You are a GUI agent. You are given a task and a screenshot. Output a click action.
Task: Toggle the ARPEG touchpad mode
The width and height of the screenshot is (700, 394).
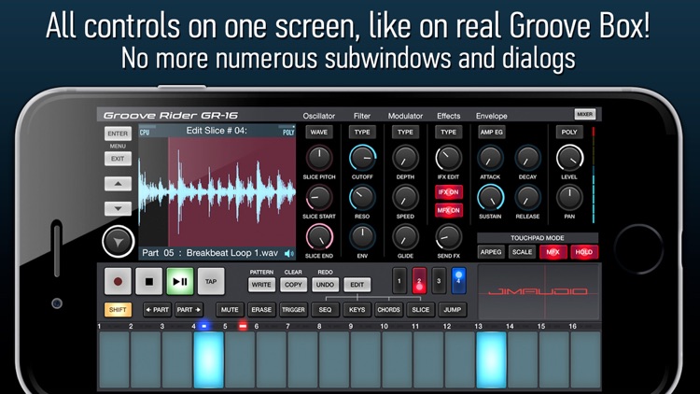point(491,252)
